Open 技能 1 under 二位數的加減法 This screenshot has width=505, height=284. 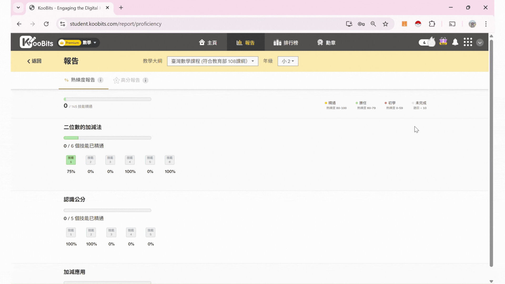pos(71,160)
